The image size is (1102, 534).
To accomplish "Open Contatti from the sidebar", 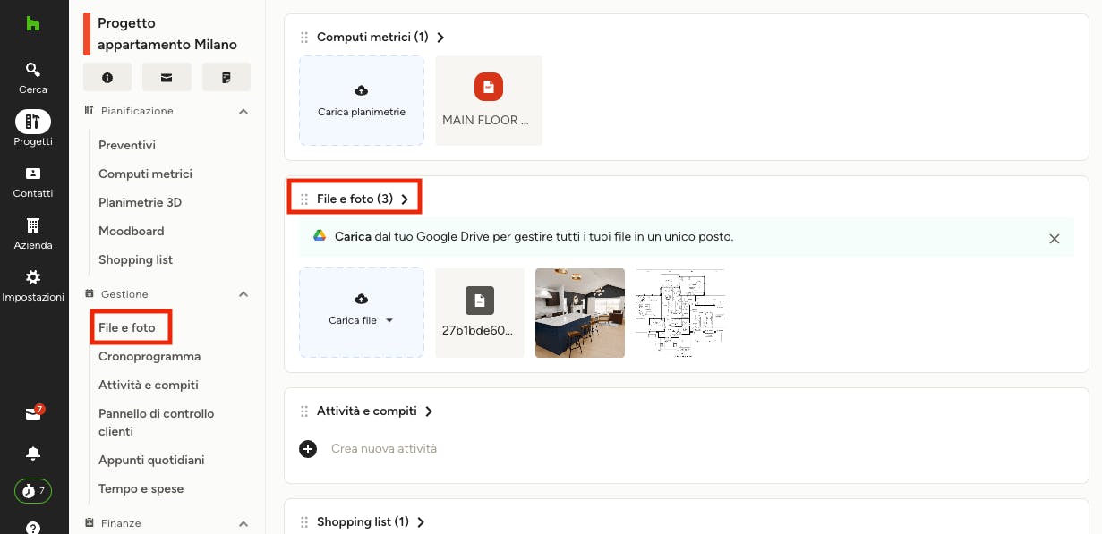I will (33, 182).
